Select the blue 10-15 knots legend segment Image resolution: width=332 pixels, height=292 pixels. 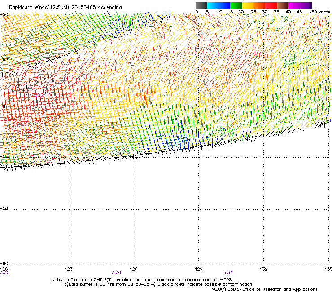tap(224, 5)
